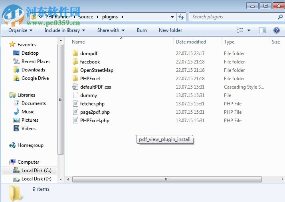Sort by the Type column header
The image size is (285, 202).
point(229,42)
